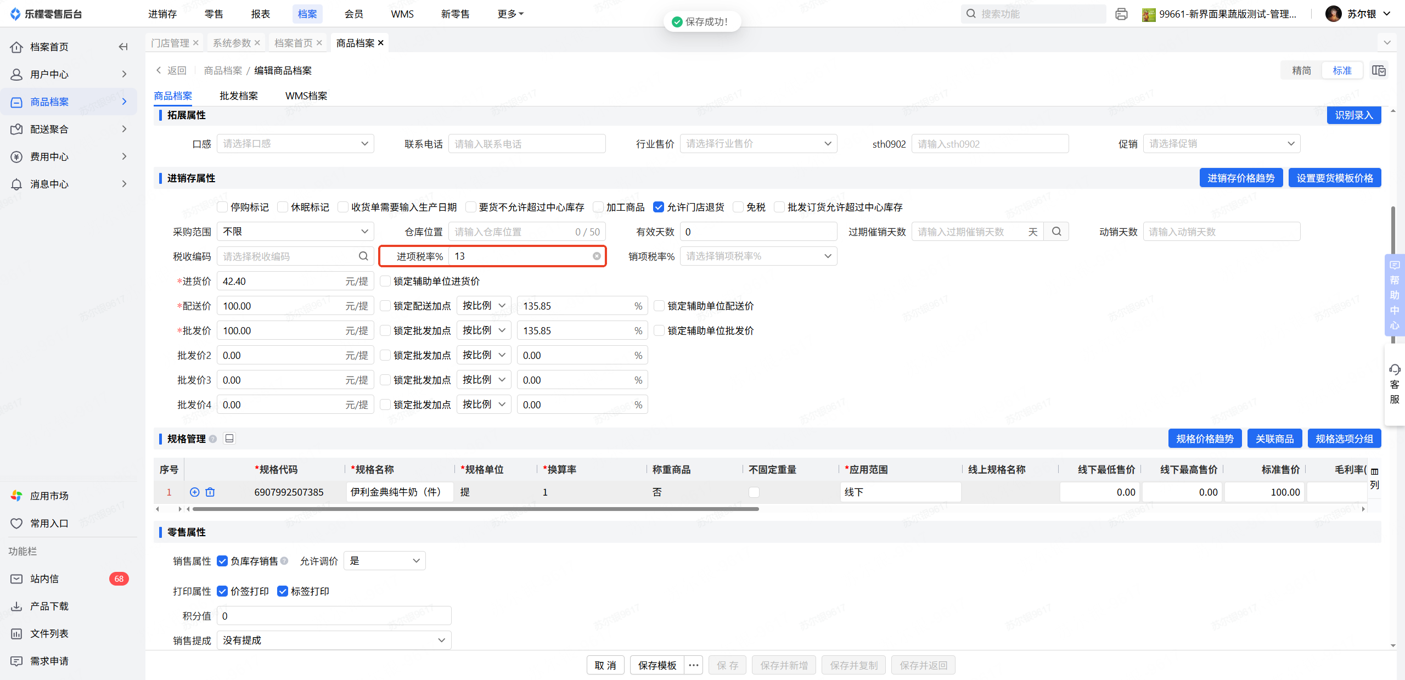Click the spec table horizontal scrollbar

pos(475,509)
